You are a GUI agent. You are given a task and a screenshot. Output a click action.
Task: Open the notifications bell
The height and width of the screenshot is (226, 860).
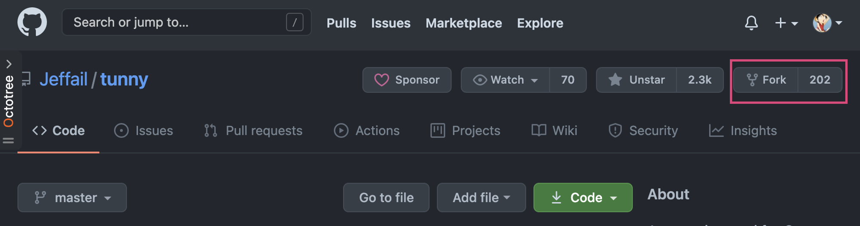tap(751, 23)
